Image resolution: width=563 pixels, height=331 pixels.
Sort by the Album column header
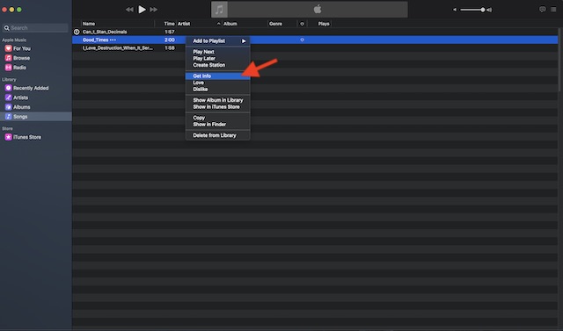230,24
